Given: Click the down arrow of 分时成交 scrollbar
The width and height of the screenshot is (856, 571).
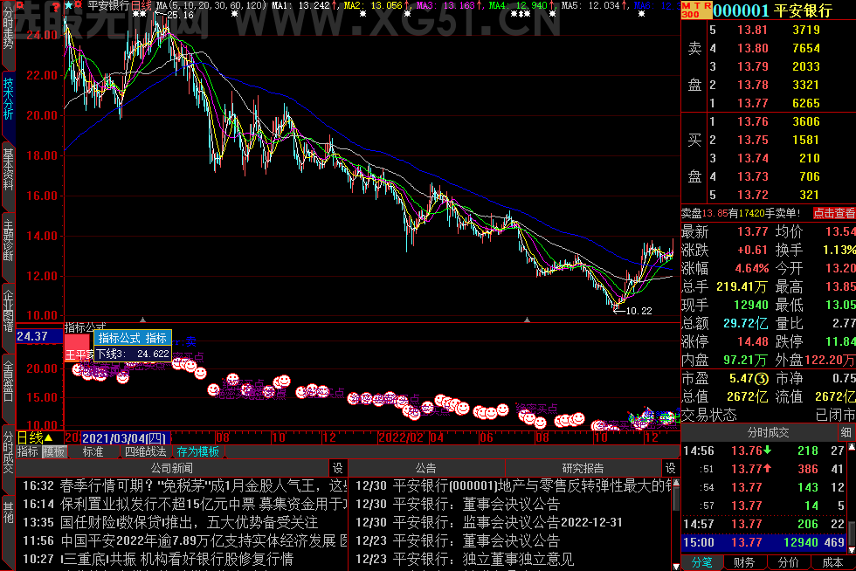Looking at the screenshot, I should (x=851, y=550).
